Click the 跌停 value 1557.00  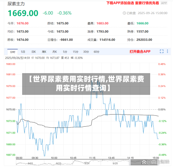(143, 31)
